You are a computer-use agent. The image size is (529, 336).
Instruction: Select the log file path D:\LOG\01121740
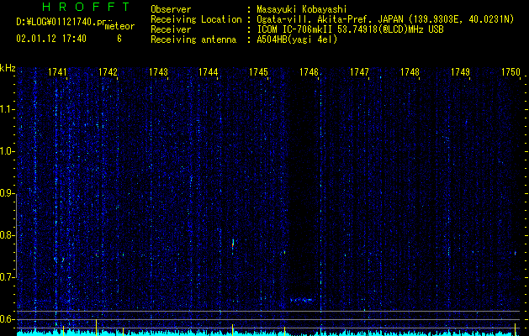61,22
